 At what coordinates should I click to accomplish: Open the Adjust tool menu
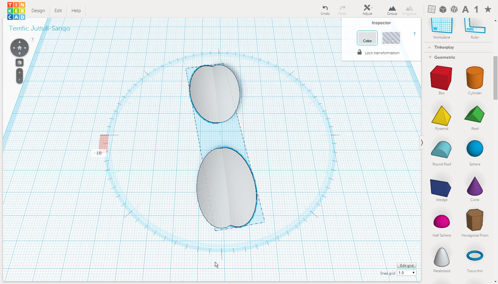[367, 10]
